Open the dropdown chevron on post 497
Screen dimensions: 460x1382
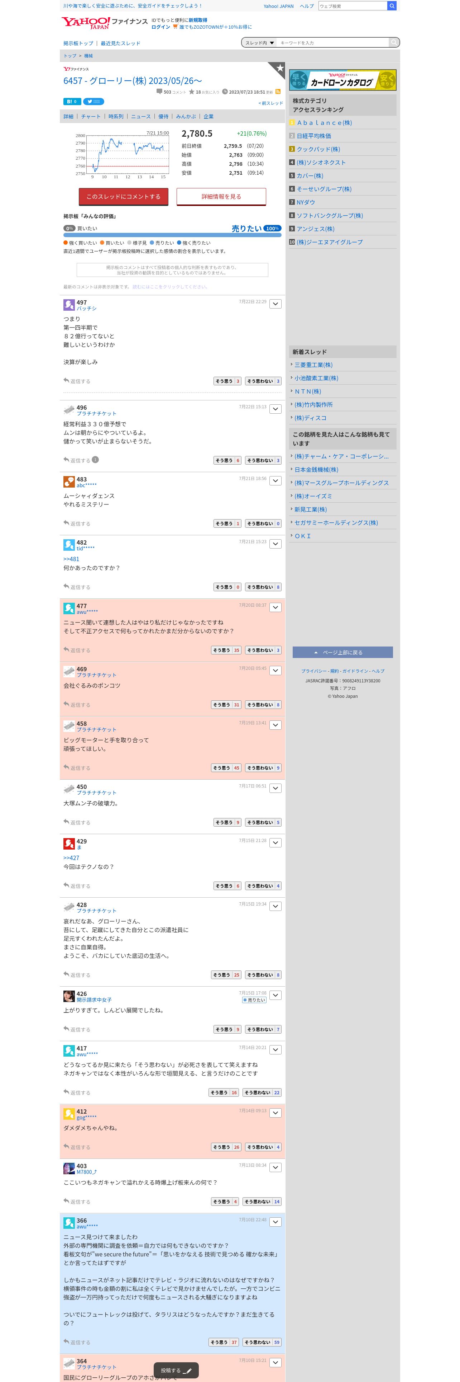tap(275, 304)
